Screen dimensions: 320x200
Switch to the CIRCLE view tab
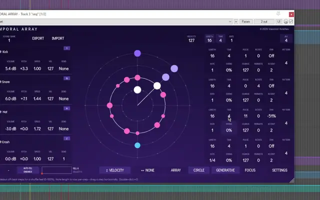tap(199, 170)
